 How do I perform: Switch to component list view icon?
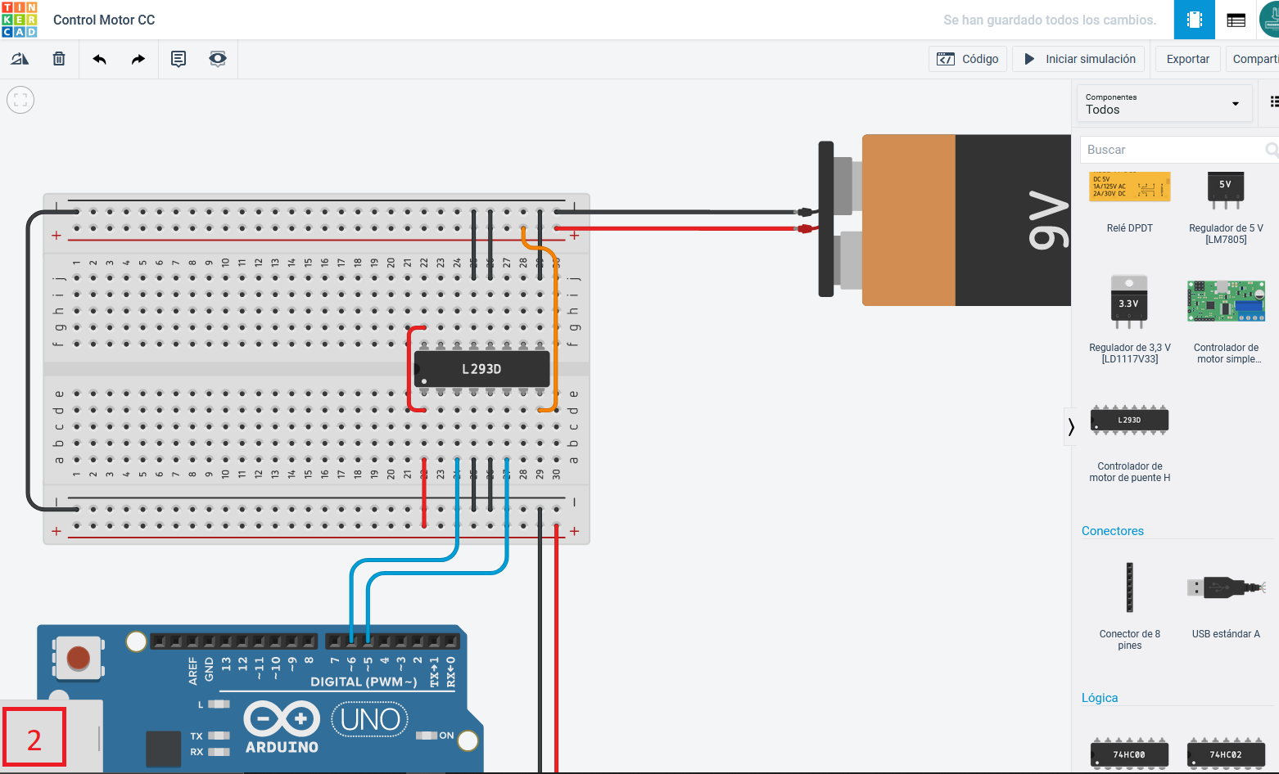click(x=1236, y=20)
